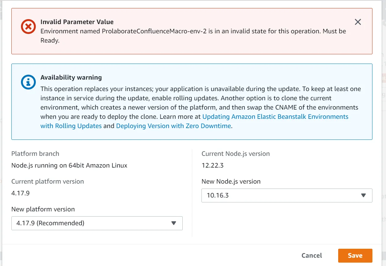Click the platform version dropdown arrow
The width and height of the screenshot is (386, 266).
point(174,223)
